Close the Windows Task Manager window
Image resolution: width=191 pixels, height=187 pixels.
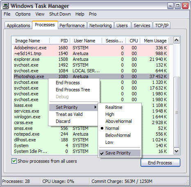pyautogui.click(x=185, y=6)
